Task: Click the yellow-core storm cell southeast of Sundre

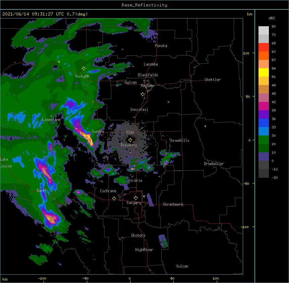Action: (87, 137)
